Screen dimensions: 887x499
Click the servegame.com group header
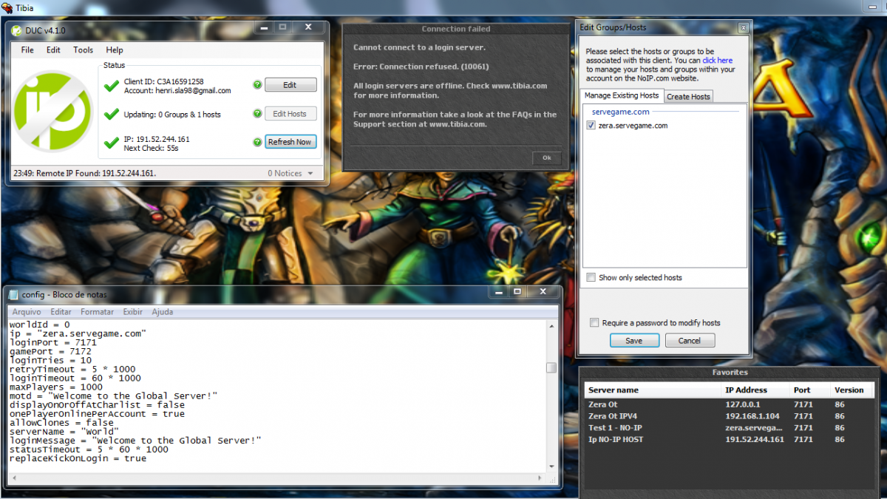pyautogui.click(x=621, y=112)
